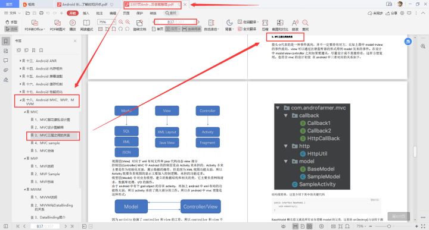The width and height of the screenshot is (429, 230).
Task: Enter Reading mode
Action: [x=86, y=26]
